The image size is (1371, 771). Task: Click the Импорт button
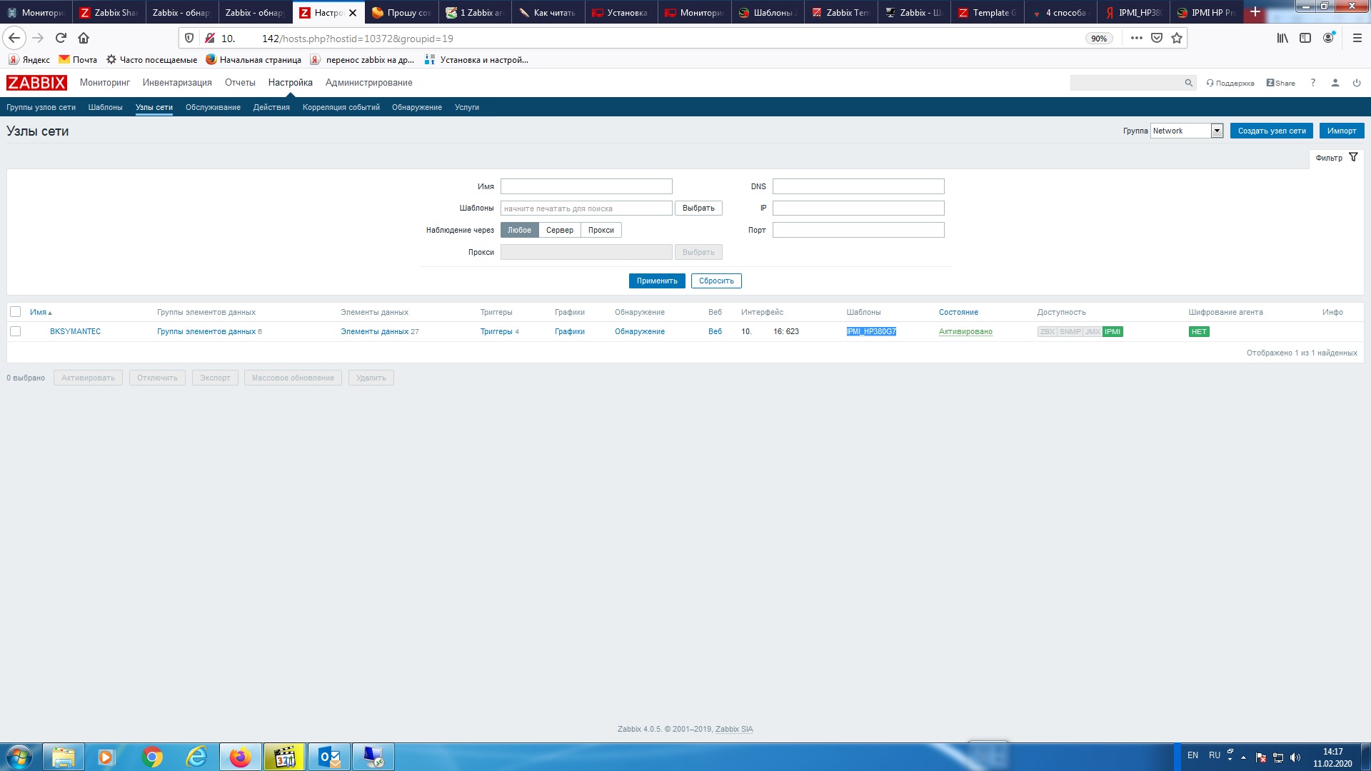click(x=1341, y=131)
